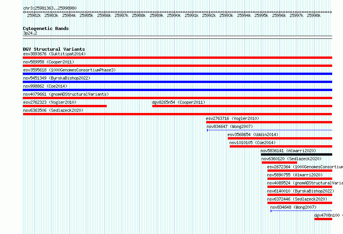Select the blue bar under esv3595618
The image size is (343, 234).
pos(177,74)
